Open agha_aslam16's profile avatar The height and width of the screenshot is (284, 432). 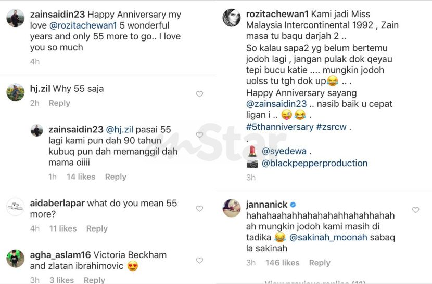point(16,258)
